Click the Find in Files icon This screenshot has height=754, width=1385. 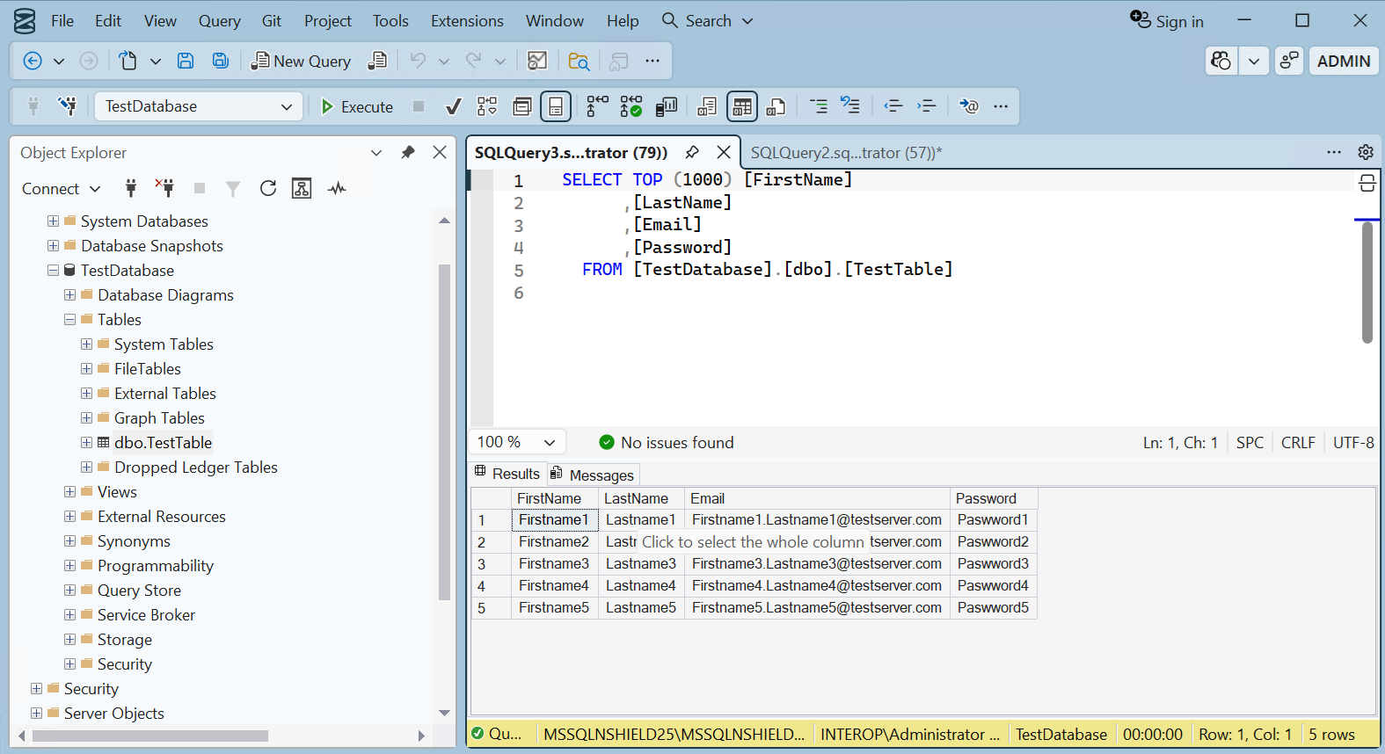pos(579,61)
